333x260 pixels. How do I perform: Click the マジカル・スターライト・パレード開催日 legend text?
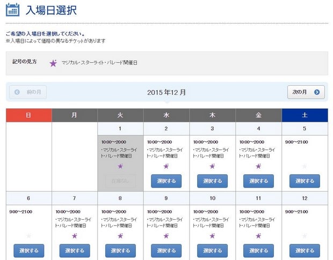pyautogui.click(x=99, y=63)
